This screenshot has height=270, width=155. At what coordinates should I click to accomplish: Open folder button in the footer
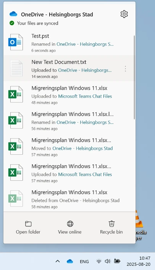[x=28, y=227]
